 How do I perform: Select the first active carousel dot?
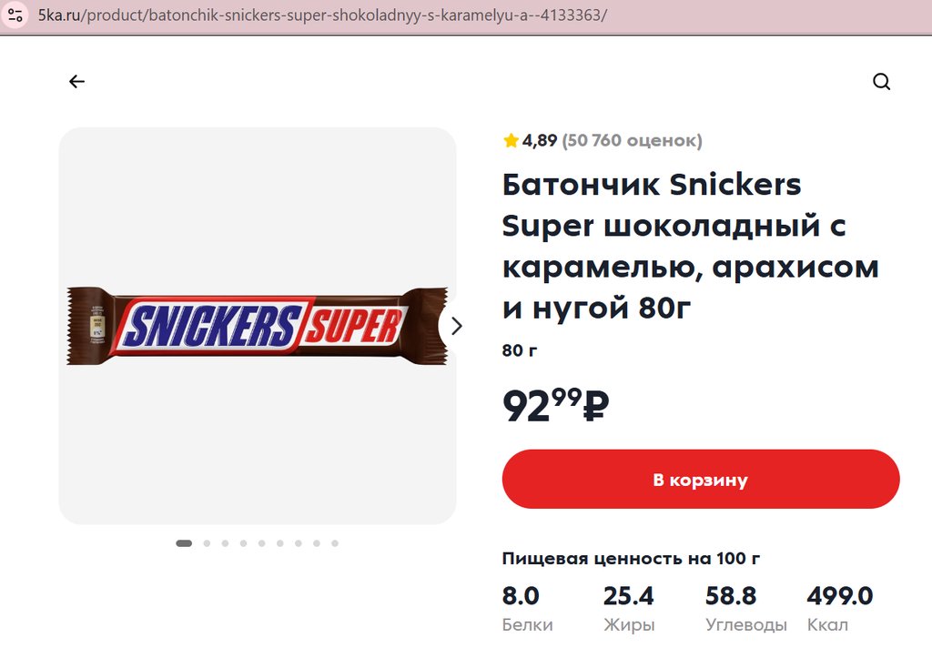pyautogui.click(x=184, y=543)
